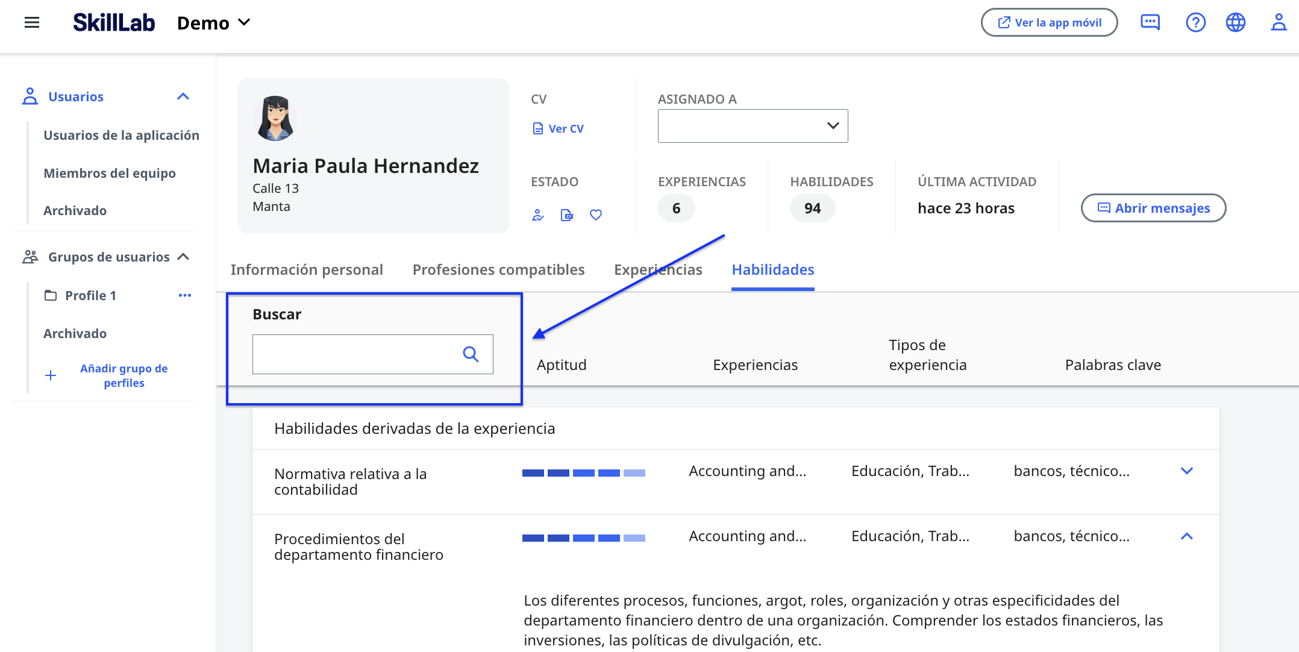
Task: Click the search input field in Buscar
Action: pyautogui.click(x=372, y=354)
